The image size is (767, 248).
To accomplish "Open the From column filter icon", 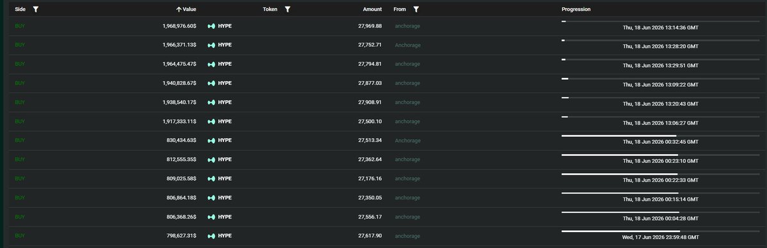I will click(416, 10).
